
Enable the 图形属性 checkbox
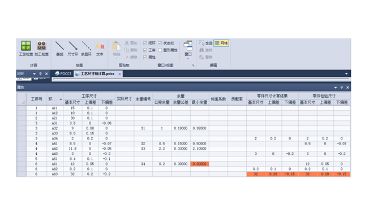(160, 50)
